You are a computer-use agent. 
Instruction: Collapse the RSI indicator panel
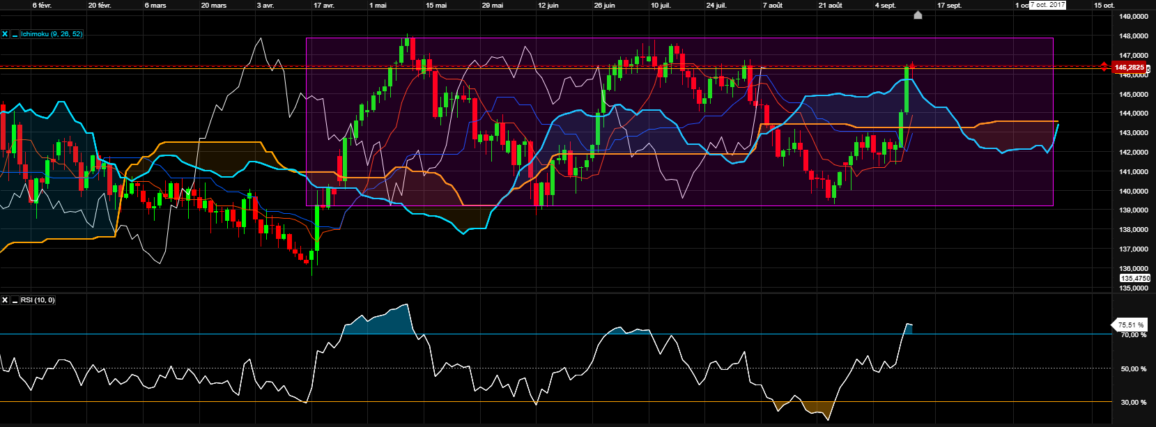[15, 300]
